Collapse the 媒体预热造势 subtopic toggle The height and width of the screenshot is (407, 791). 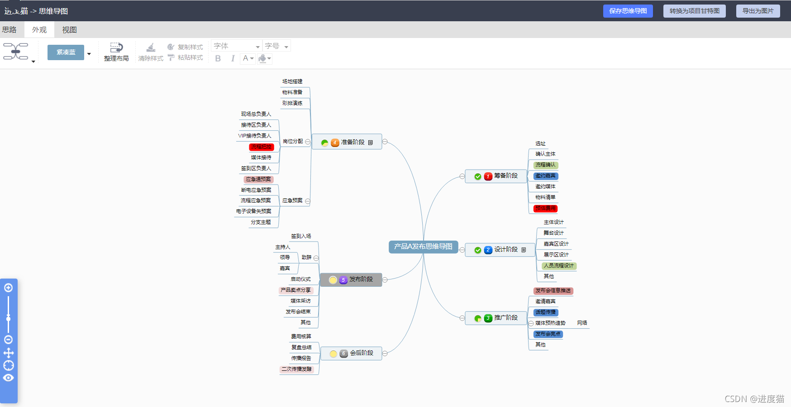[x=531, y=323]
